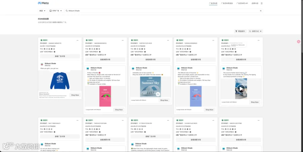Click 查看摘要详情 on the breezy beach video card
Screen dimensions: 303x152
pos(241,59)
